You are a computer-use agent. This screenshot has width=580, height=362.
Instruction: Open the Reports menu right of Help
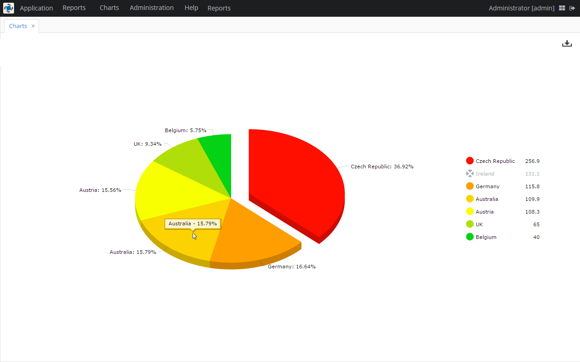(x=219, y=8)
